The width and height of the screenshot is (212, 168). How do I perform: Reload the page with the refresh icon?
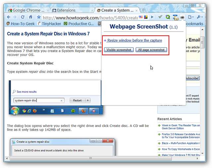[x=23, y=17]
